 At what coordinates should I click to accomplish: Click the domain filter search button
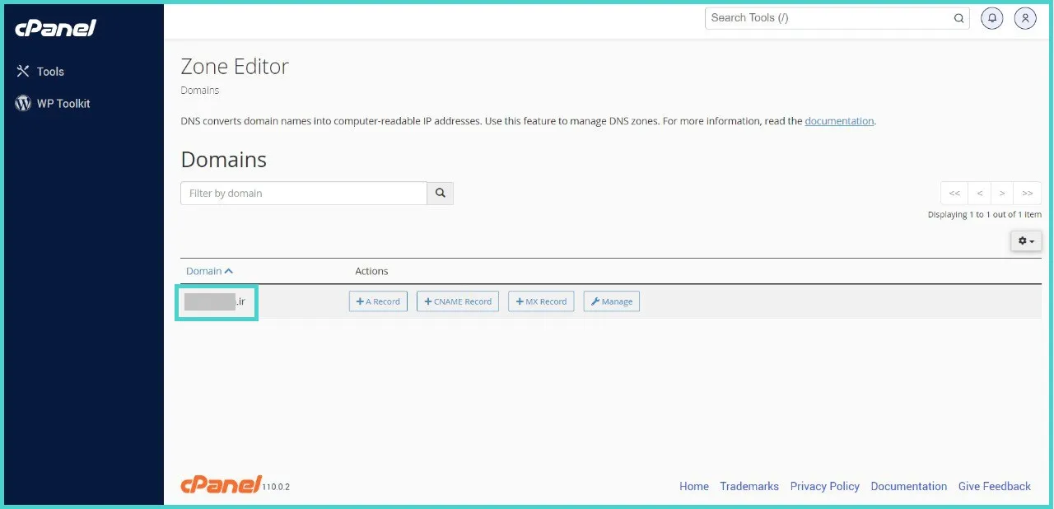click(x=441, y=194)
